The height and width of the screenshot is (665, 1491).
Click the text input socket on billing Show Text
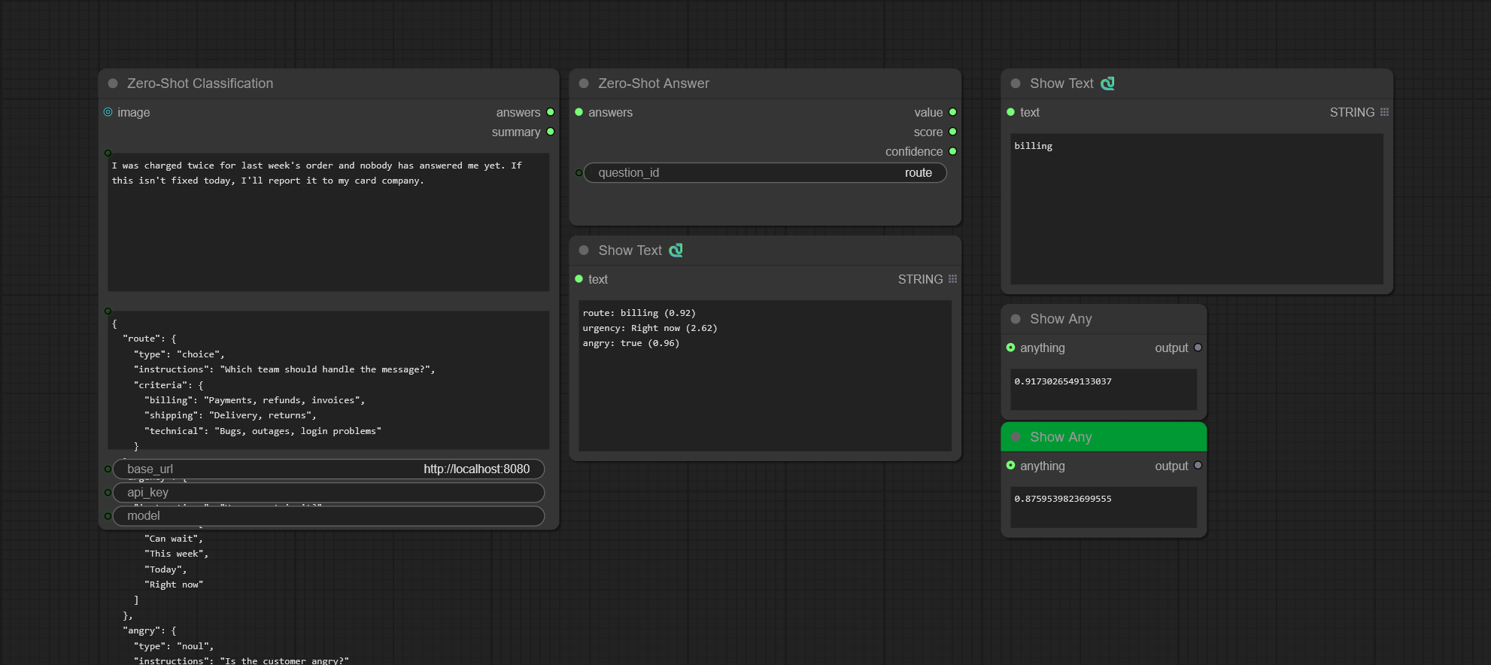click(1011, 112)
